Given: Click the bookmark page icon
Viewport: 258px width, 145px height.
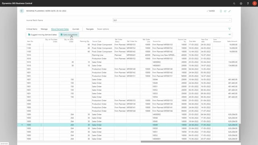Looking at the screenshot, I should click(x=221, y=11).
